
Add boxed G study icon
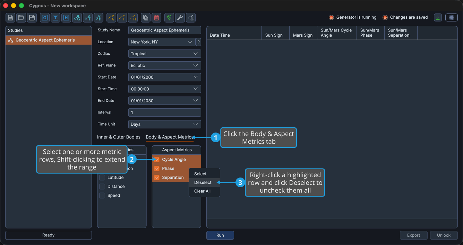[x=45, y=18]
